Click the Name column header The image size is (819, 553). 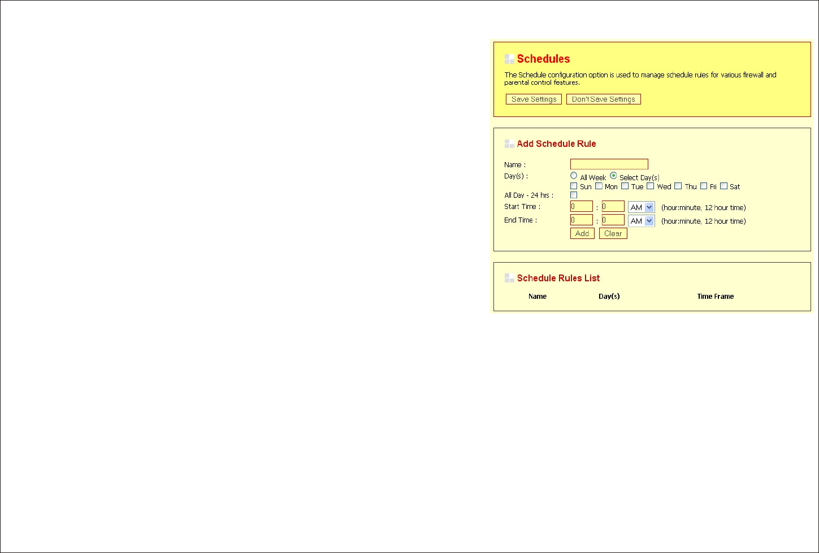click(538, 297)
